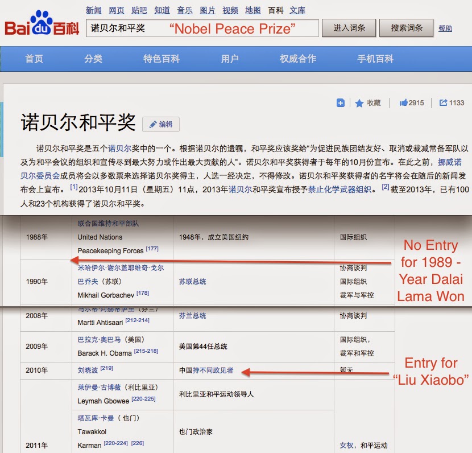Viewport: 472px width, 453px height.
Task: Open the 音乐 music link
Action: (x=185, y=11)
